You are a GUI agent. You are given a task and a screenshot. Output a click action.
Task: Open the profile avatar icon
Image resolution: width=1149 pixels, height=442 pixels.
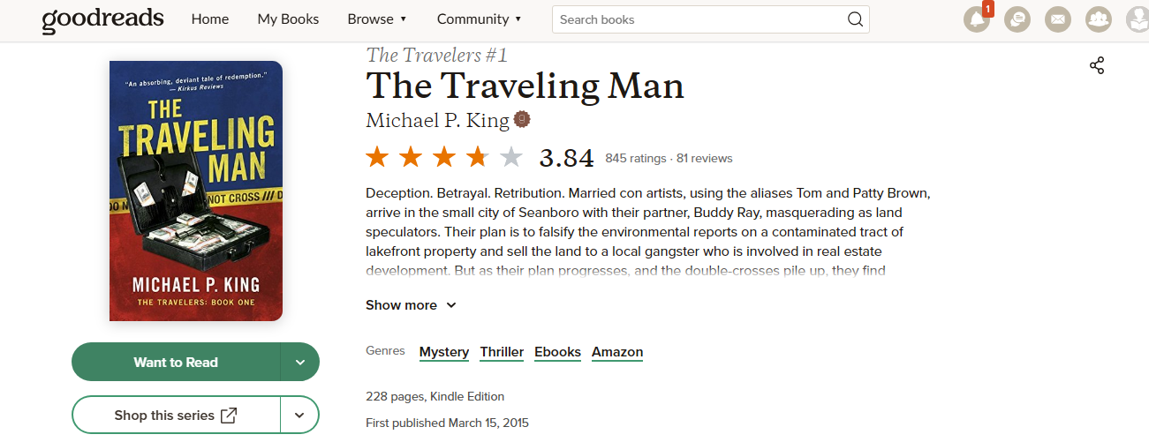coord(1138,19)
